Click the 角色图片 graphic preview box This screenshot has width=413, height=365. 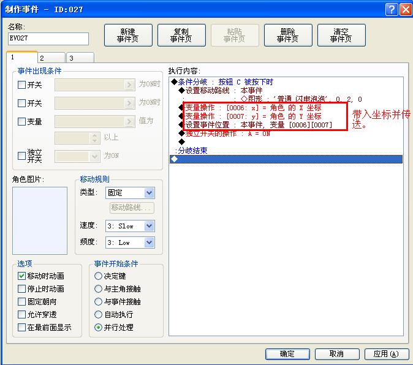coord(40,220)
